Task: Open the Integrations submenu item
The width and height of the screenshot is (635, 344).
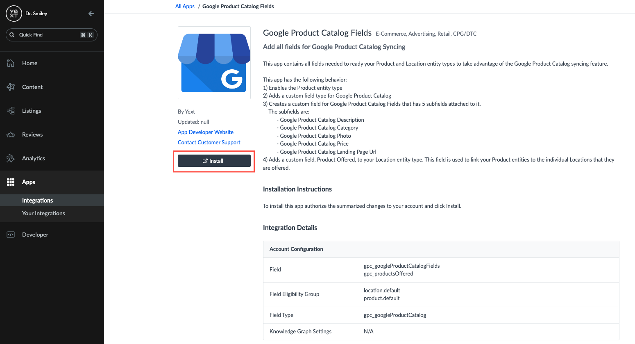Action: pos(37,200)
